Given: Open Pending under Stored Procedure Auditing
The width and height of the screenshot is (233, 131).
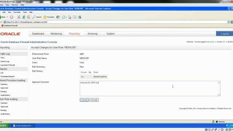Looking at the screenshot, I should click(3, 92).
